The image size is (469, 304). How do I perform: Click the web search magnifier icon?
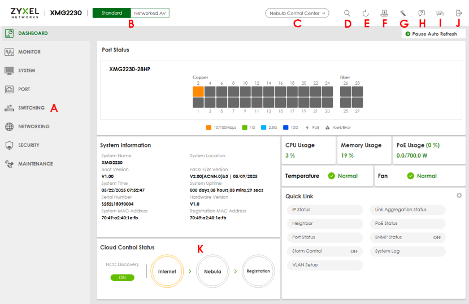pyautogui.click(x=348, y=13)
